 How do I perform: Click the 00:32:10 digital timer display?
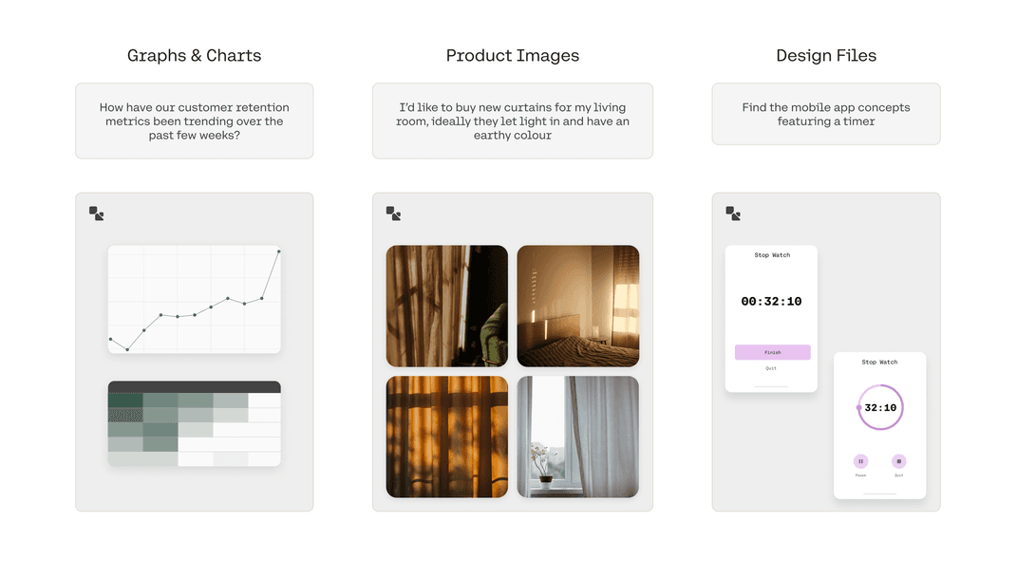(x=771, y=302)
